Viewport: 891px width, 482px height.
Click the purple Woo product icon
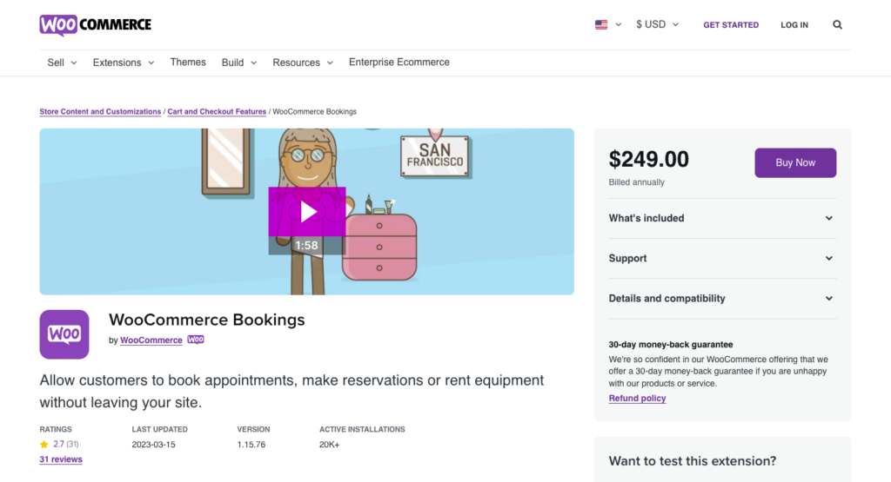pos(64,334)
